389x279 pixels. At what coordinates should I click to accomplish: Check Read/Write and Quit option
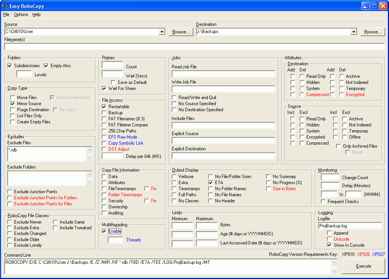click(x=174, y=98)
